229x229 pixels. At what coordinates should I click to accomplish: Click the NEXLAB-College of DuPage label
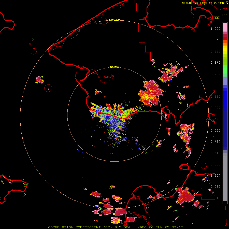[x=203, y=3]
